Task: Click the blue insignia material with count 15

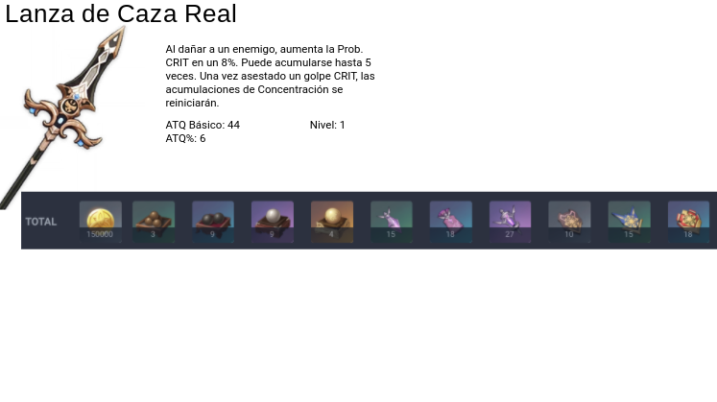Action: click(630, 222)
